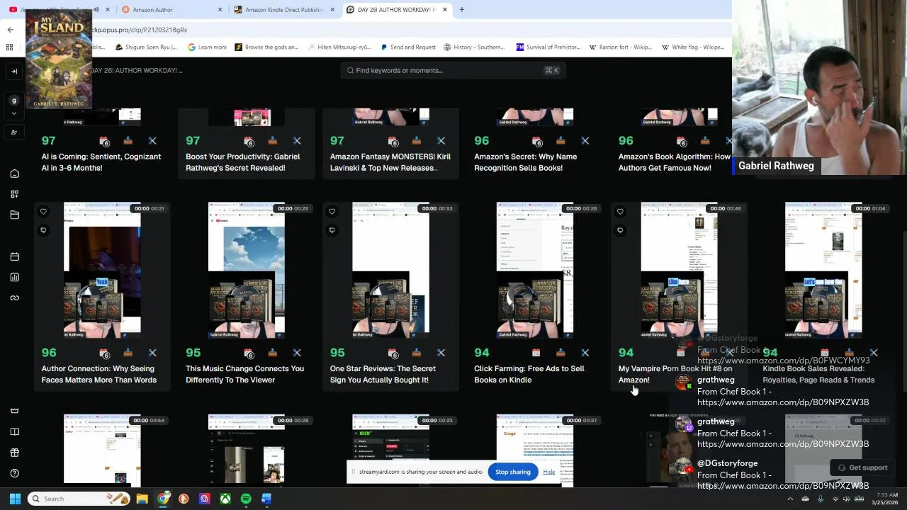907x510 pixels.
Task: Open 'White flag - Wikipe...' bookmark
Action: click(x=693, y=47)
